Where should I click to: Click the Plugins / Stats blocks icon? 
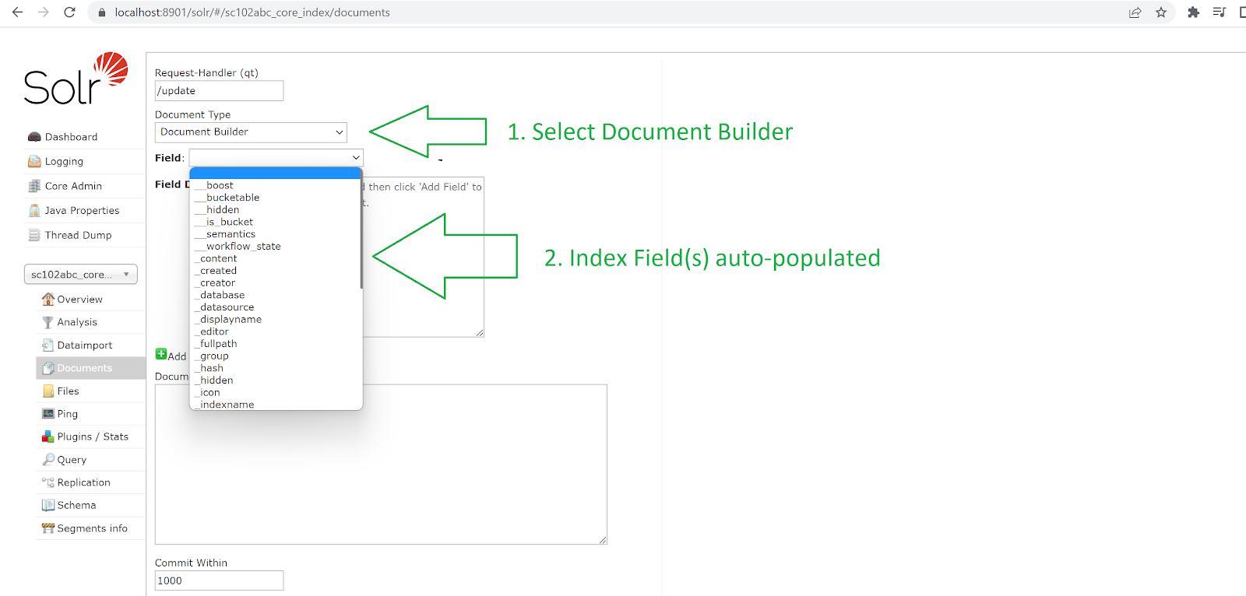[48, 436]
